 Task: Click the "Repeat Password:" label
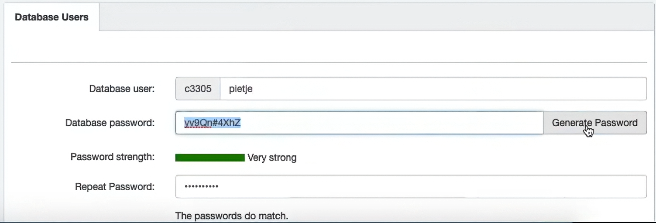(x=115, y=187)
